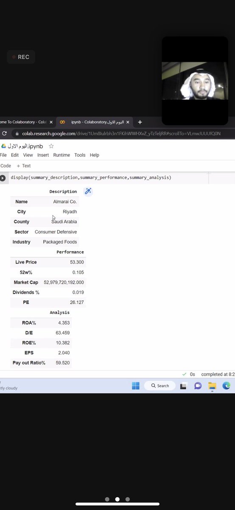Click the 'Industry' row label

21,242
